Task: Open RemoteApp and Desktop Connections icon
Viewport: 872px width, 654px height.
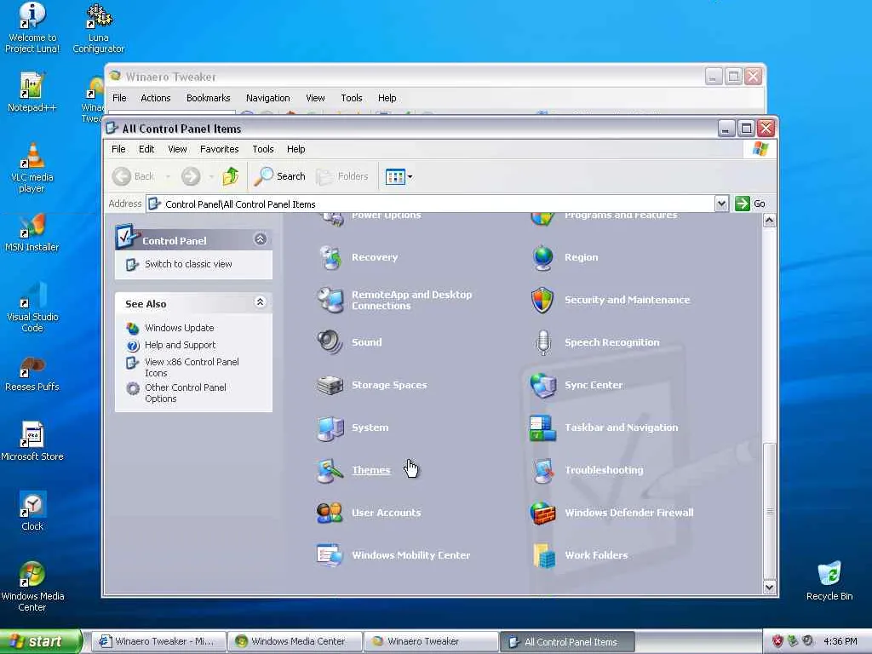Action: 330,300
